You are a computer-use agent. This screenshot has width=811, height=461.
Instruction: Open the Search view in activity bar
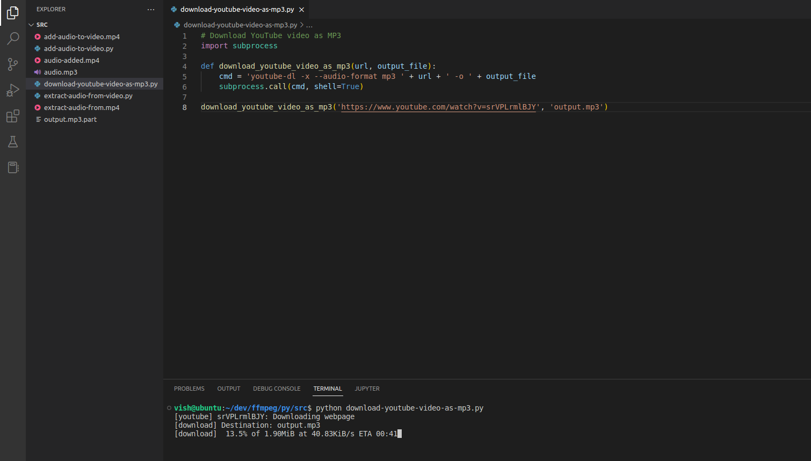pos(13,38)
